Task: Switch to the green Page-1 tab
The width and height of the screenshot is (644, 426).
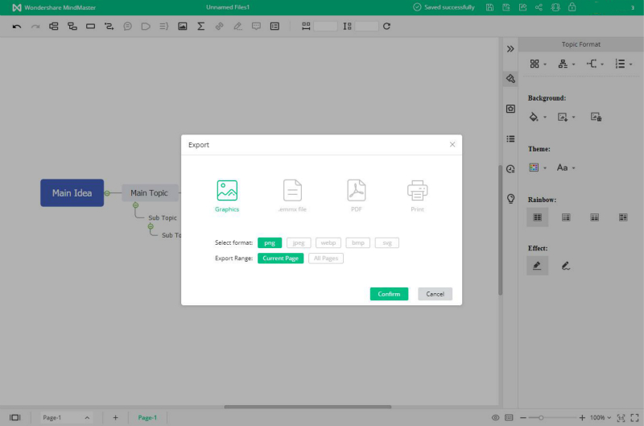Action: click(147, 417)
